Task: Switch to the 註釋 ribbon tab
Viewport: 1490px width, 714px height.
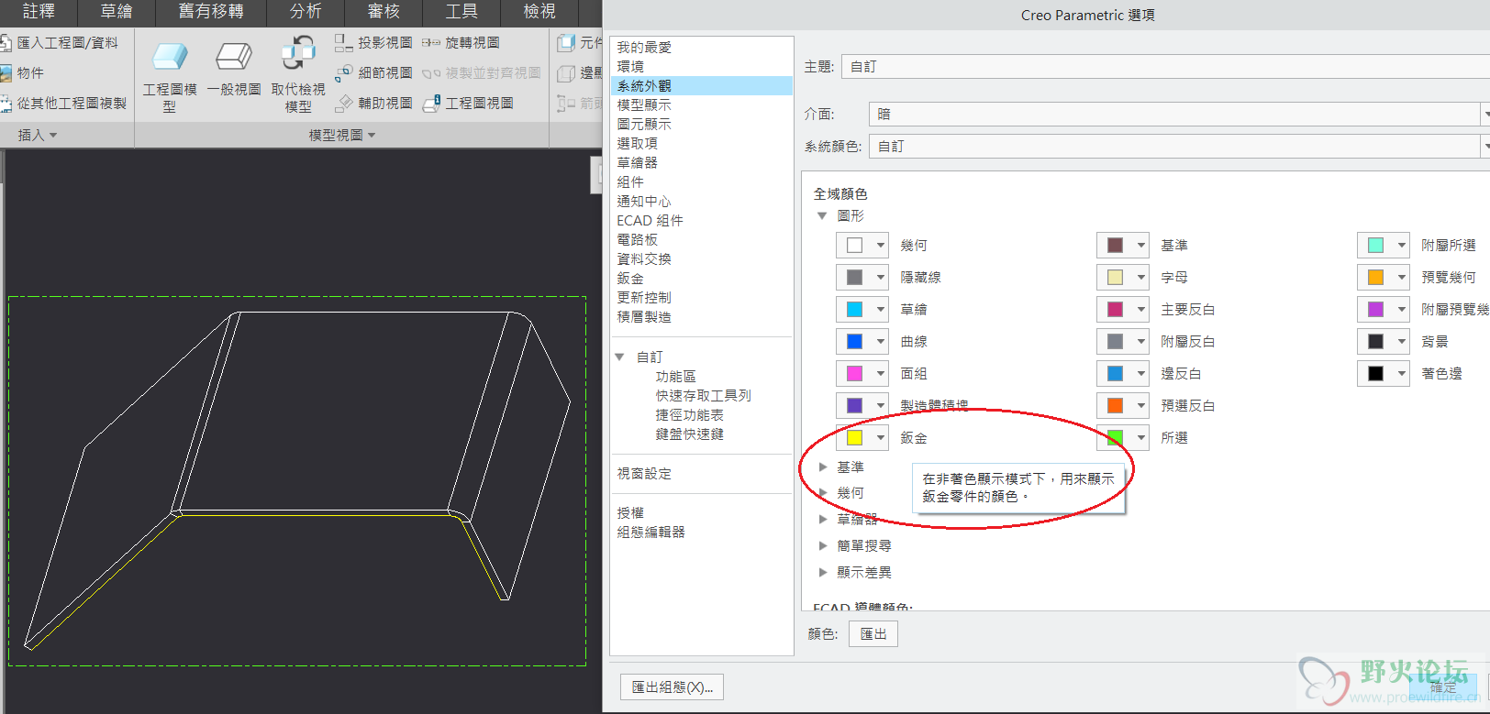Action: tap(39, 12)
